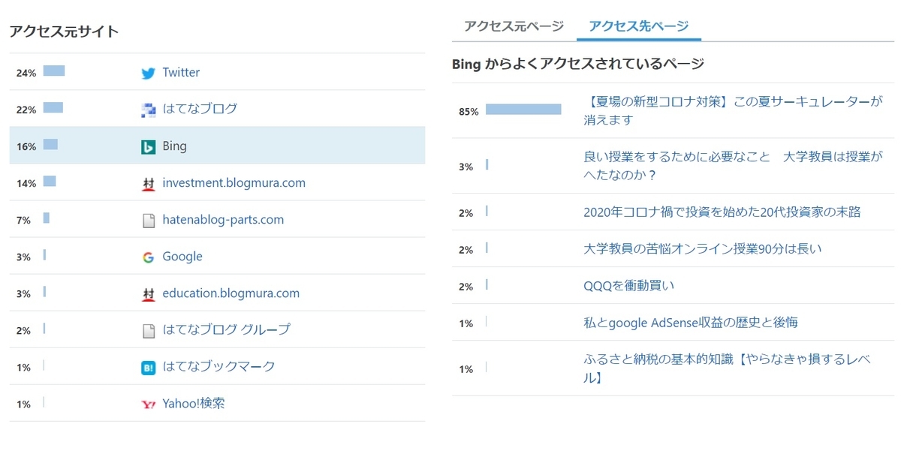This screenshot has width=901, height=466.
Task: Open the education.blogmura.com link
Action: click(231, 293)
